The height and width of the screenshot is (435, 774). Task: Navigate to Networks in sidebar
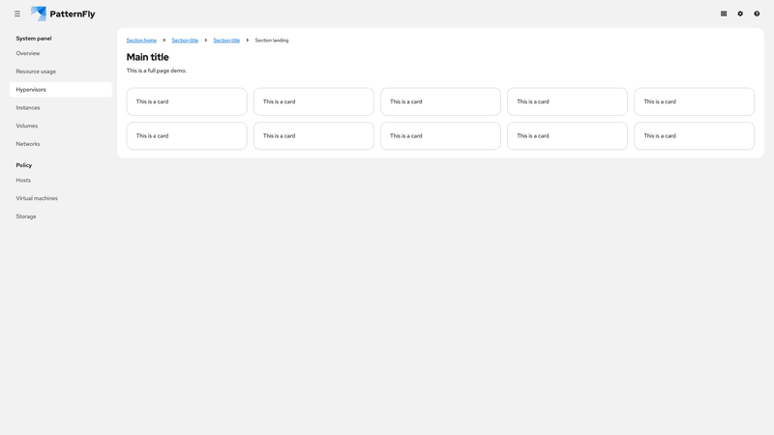(x=28, y=144)
